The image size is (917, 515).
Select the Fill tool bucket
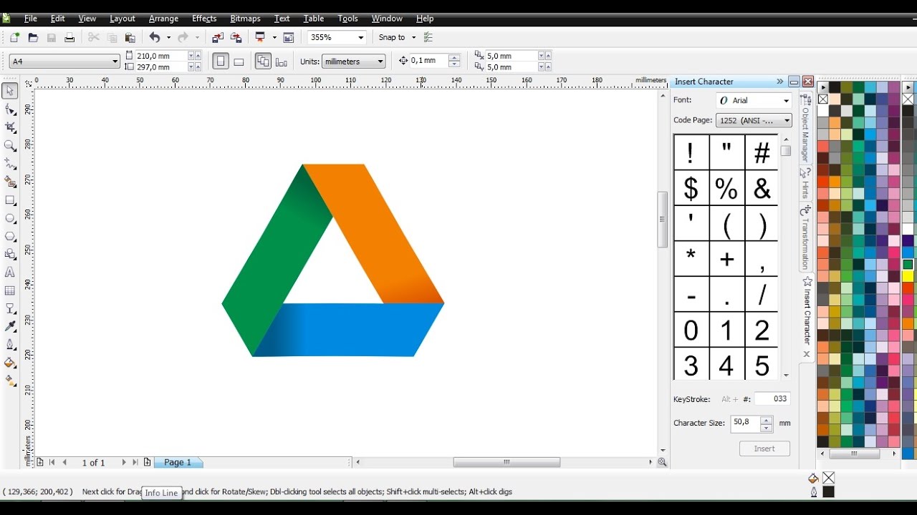point(10,363)
